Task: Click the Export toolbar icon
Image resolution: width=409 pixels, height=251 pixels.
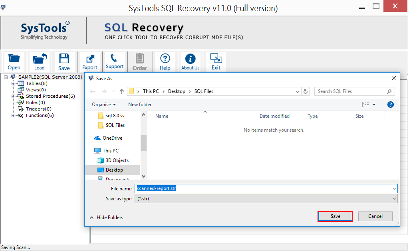Action: pyautogui.click(x=90, y=62)
